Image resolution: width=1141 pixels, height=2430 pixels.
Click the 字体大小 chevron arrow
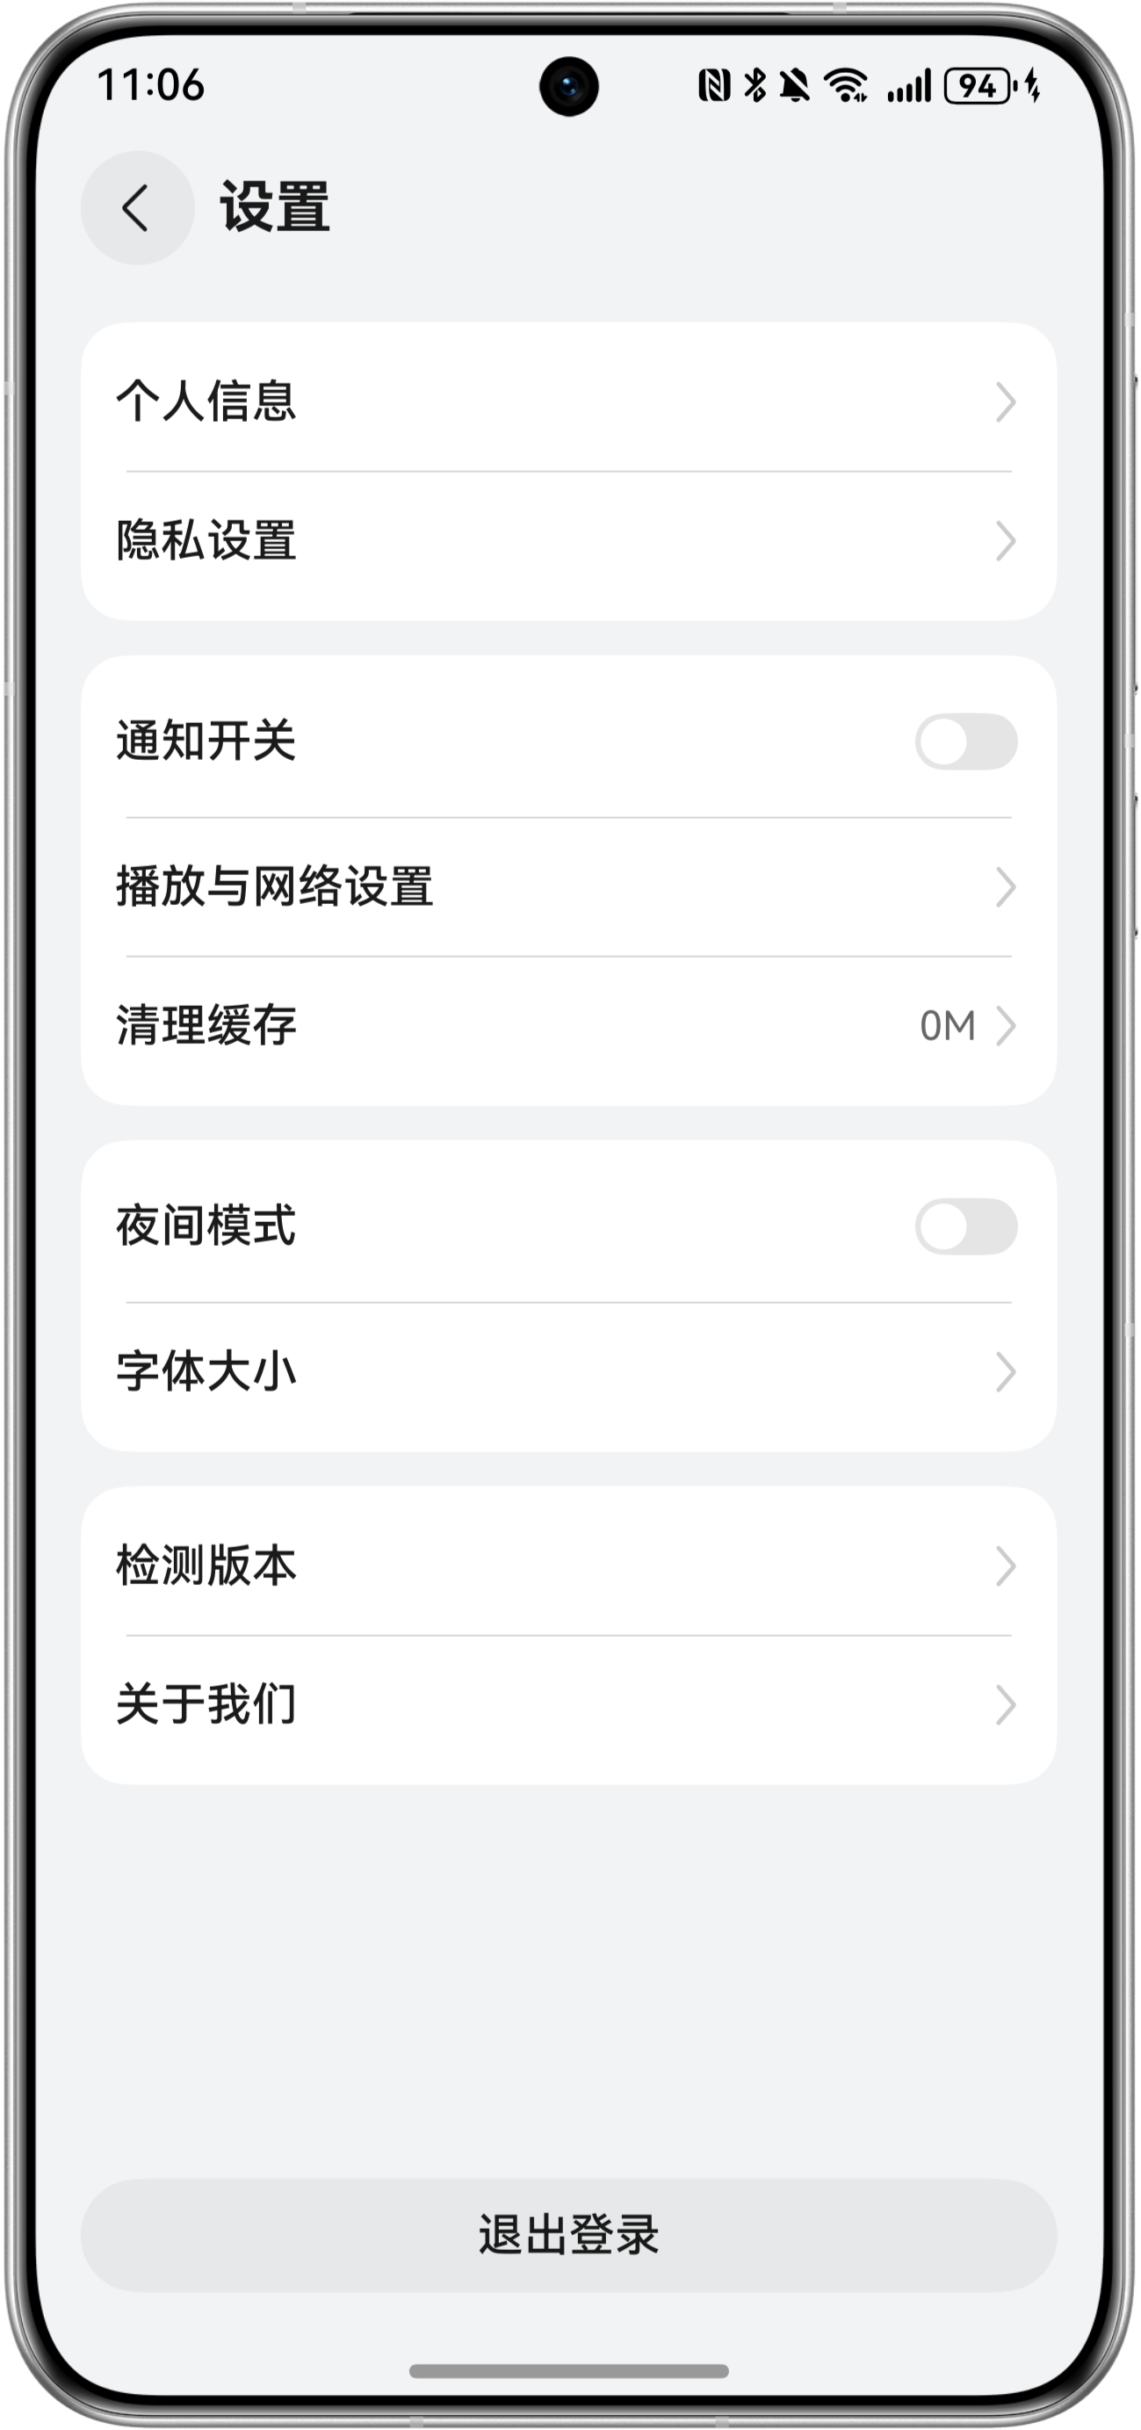[1005, 1372]
